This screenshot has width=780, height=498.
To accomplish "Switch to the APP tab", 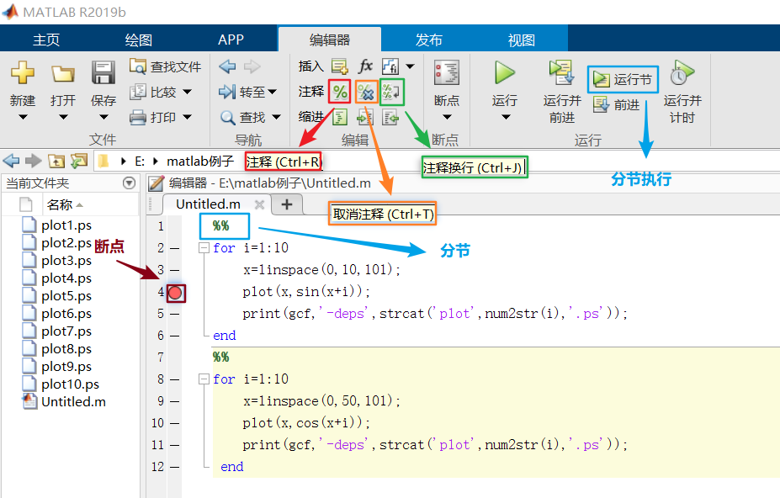I will pyautogui.click(x=231, y=40).
